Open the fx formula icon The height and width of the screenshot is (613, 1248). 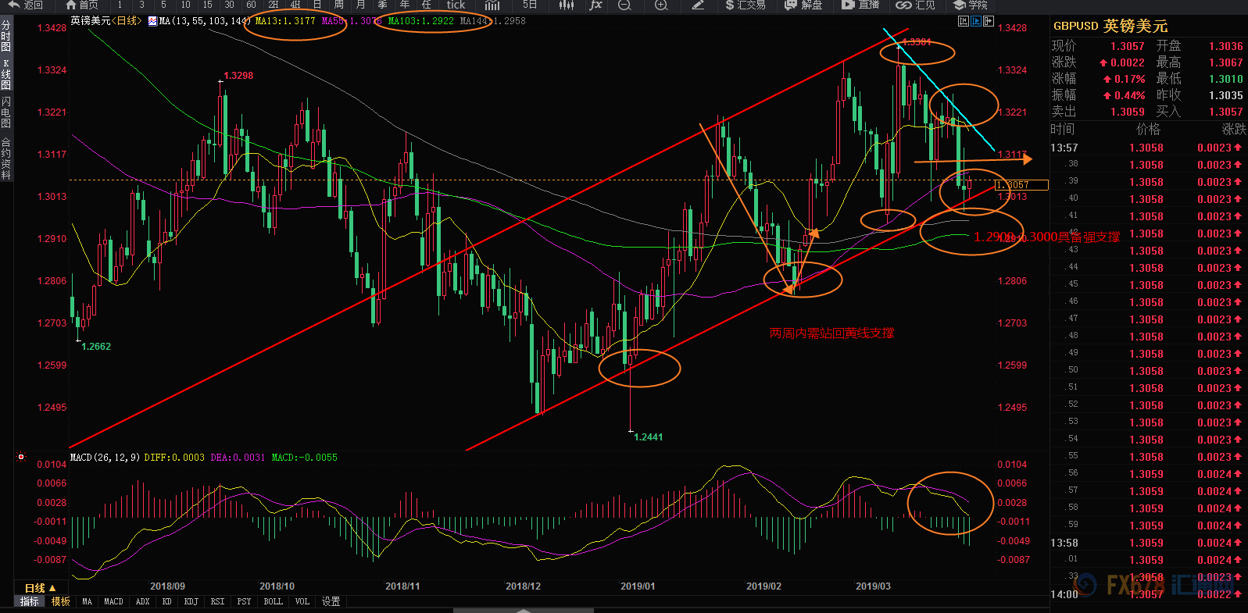coord(595,5)
